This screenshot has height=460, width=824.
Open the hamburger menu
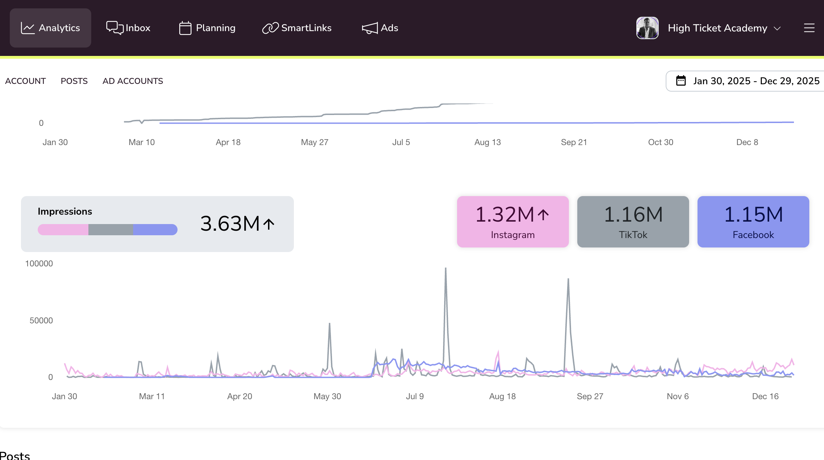point(809,28)
